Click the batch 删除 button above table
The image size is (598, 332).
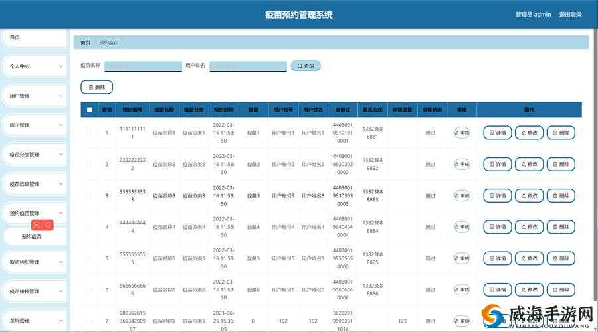point(96,87)
